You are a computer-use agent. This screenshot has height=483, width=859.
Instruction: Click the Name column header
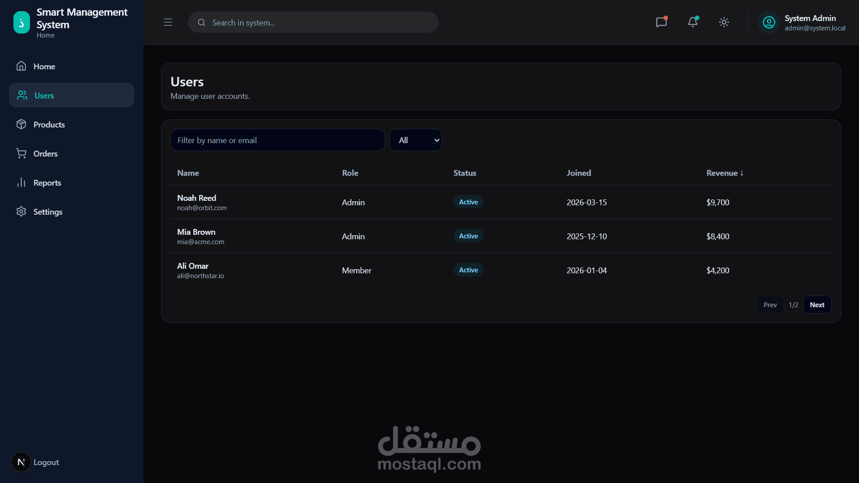tap(188, 173)
